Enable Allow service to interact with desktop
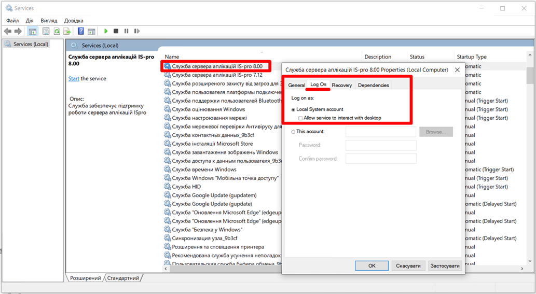Image resolution: width=536 pixels, height=294 pixels. (300, 118)
